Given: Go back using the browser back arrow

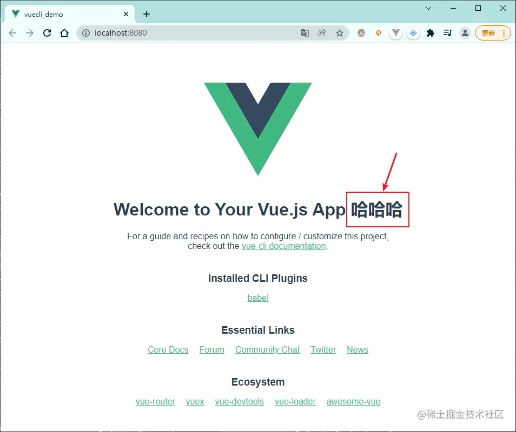Looking at the screenshot, I should [12, 33].
